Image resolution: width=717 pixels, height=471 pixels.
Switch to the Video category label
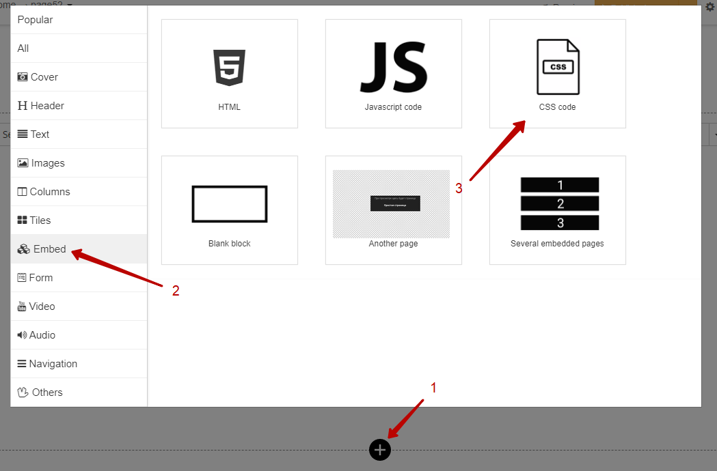42,306
